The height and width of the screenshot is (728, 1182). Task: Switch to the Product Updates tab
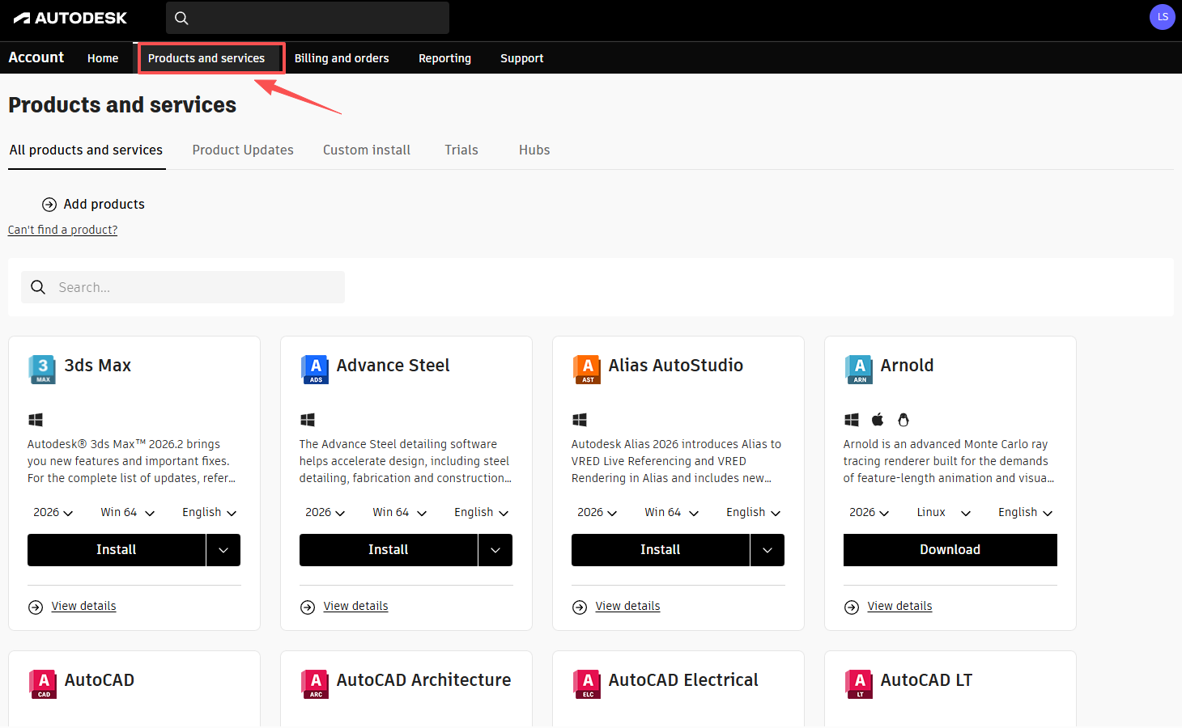[243, 150]
